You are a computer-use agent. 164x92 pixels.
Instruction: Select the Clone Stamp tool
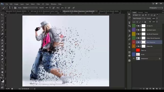[x=2, y=40]
